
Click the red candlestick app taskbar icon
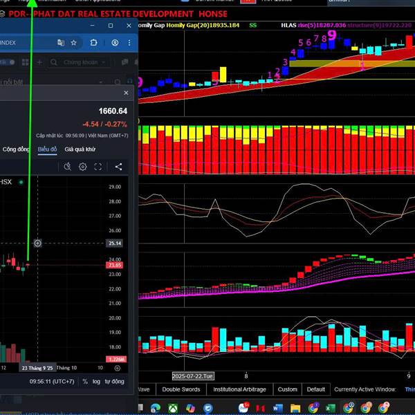click(x=260, y=408)
